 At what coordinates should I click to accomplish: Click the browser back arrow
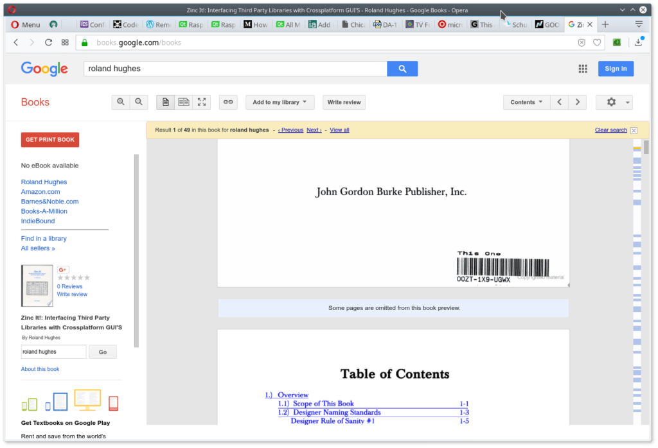[16, 42]
